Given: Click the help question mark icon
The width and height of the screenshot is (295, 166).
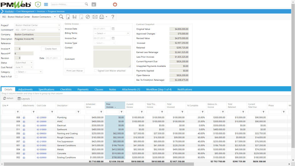Looking at the screenshot, I should coord(113,17).
